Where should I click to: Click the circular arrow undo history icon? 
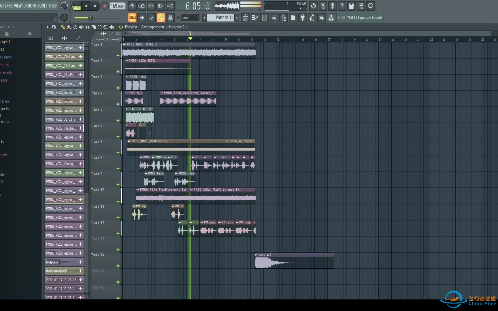[x=314, y=6]
